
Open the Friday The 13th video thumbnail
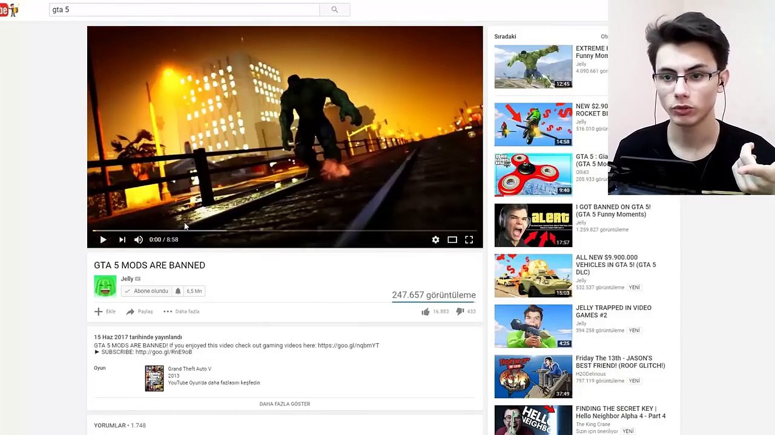tap(533, 377)
